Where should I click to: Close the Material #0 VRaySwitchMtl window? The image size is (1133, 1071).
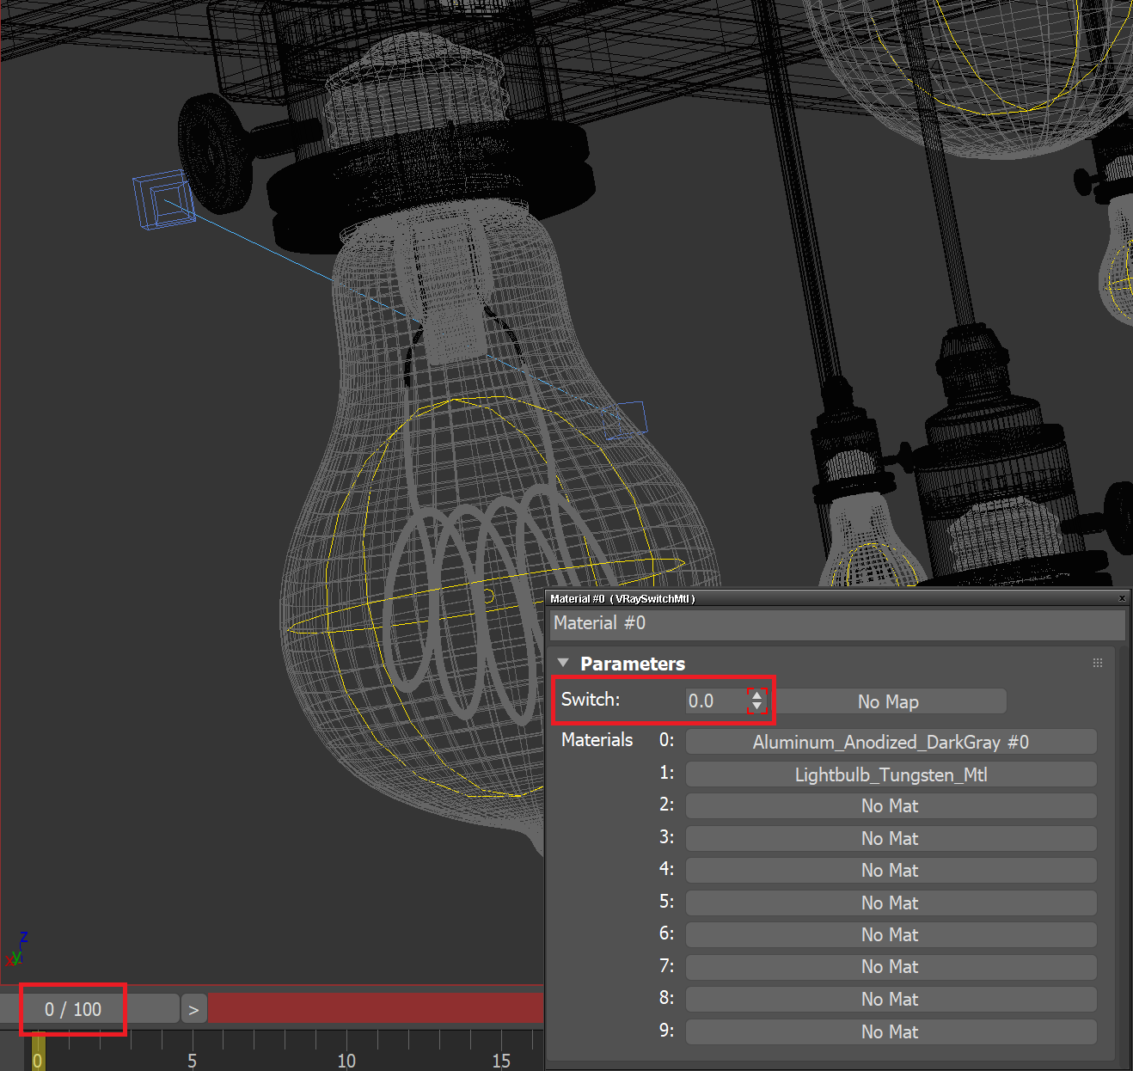click(1122, 598)
